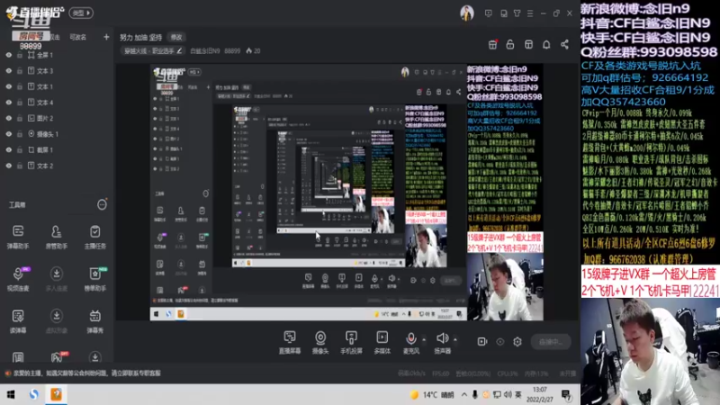This screenshot has height=405, width=720.
Task: Click the taskbar volume icon
Action: point(508,394)
